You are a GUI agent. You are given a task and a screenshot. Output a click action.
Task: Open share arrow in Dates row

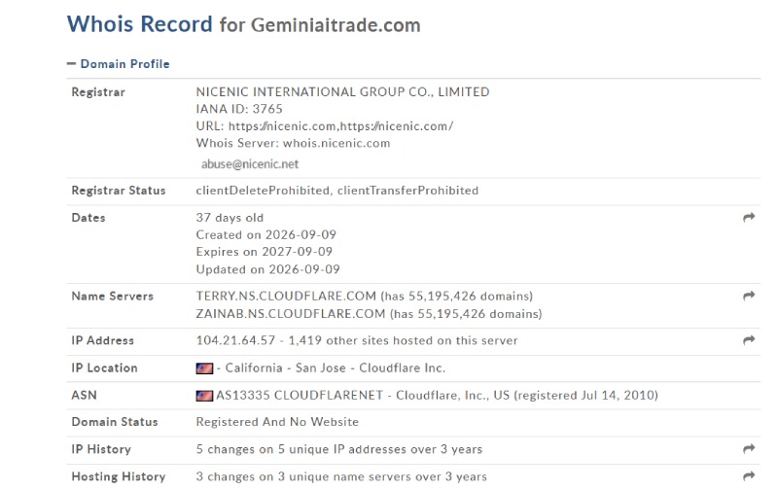[749, 217]
